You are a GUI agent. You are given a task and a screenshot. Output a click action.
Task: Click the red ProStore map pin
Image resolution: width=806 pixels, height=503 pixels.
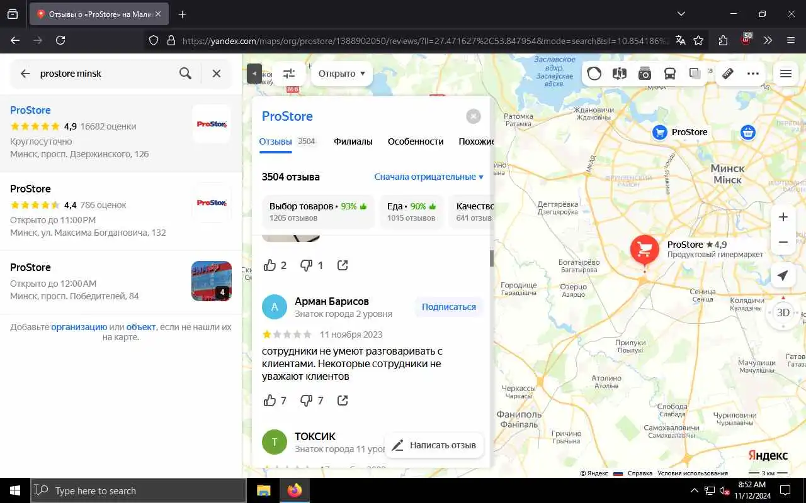[x=644, y=251]
